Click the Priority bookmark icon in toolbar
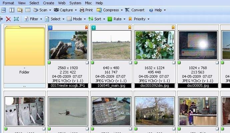The image size is (230, 133). (x=130, y=19)
